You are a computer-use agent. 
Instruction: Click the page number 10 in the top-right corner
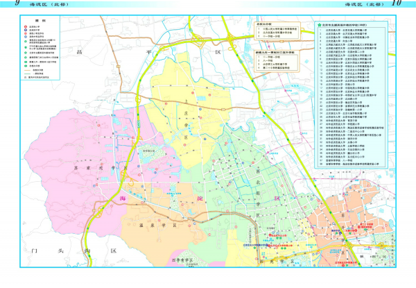396,3
